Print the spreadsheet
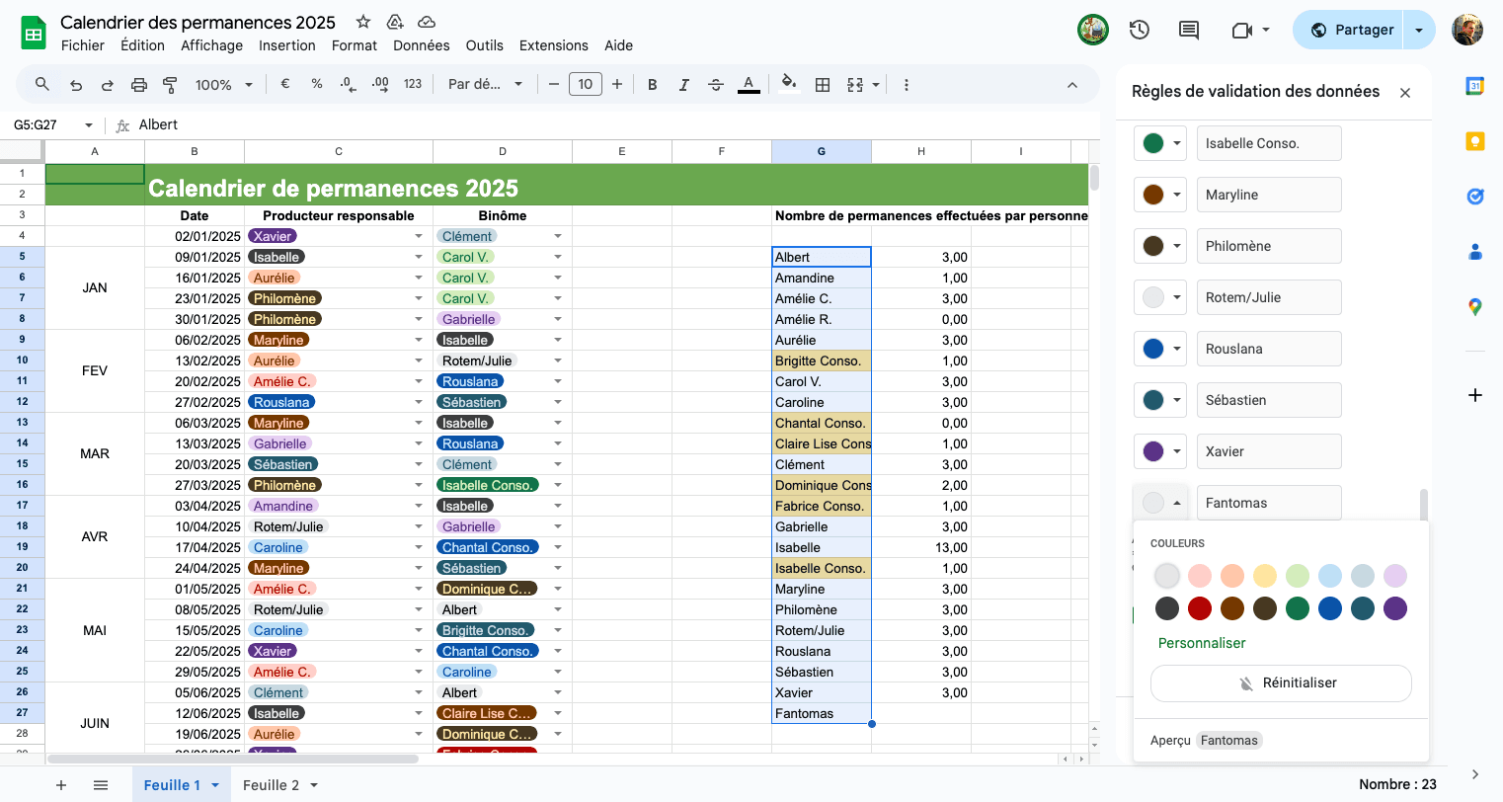The height and width of the screenshot is (802, 1503). coord(139,85)
